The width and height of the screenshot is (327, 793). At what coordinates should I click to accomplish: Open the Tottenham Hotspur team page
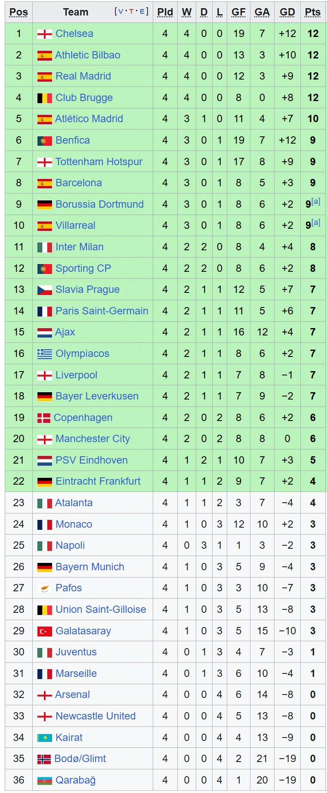click(x=99, y=162)
